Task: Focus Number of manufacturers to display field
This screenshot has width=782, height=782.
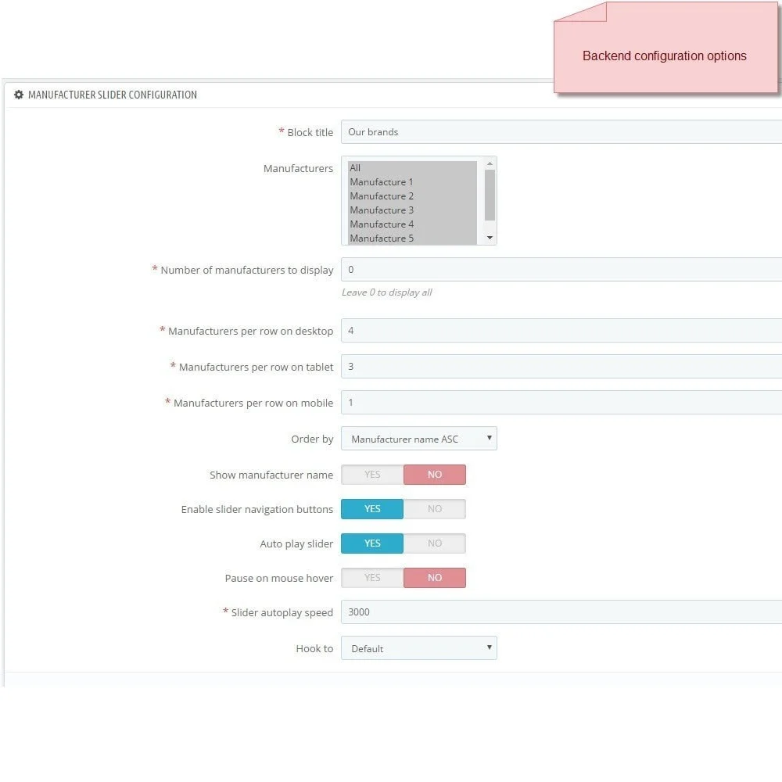Action: click(x=561, y=270)
